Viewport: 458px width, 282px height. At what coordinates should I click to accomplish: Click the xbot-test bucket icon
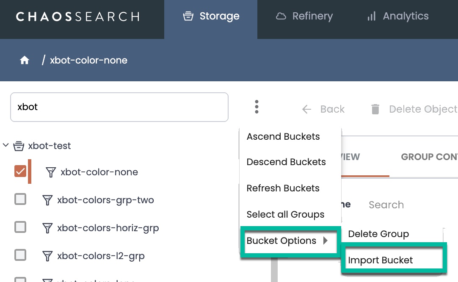[19, 146]
